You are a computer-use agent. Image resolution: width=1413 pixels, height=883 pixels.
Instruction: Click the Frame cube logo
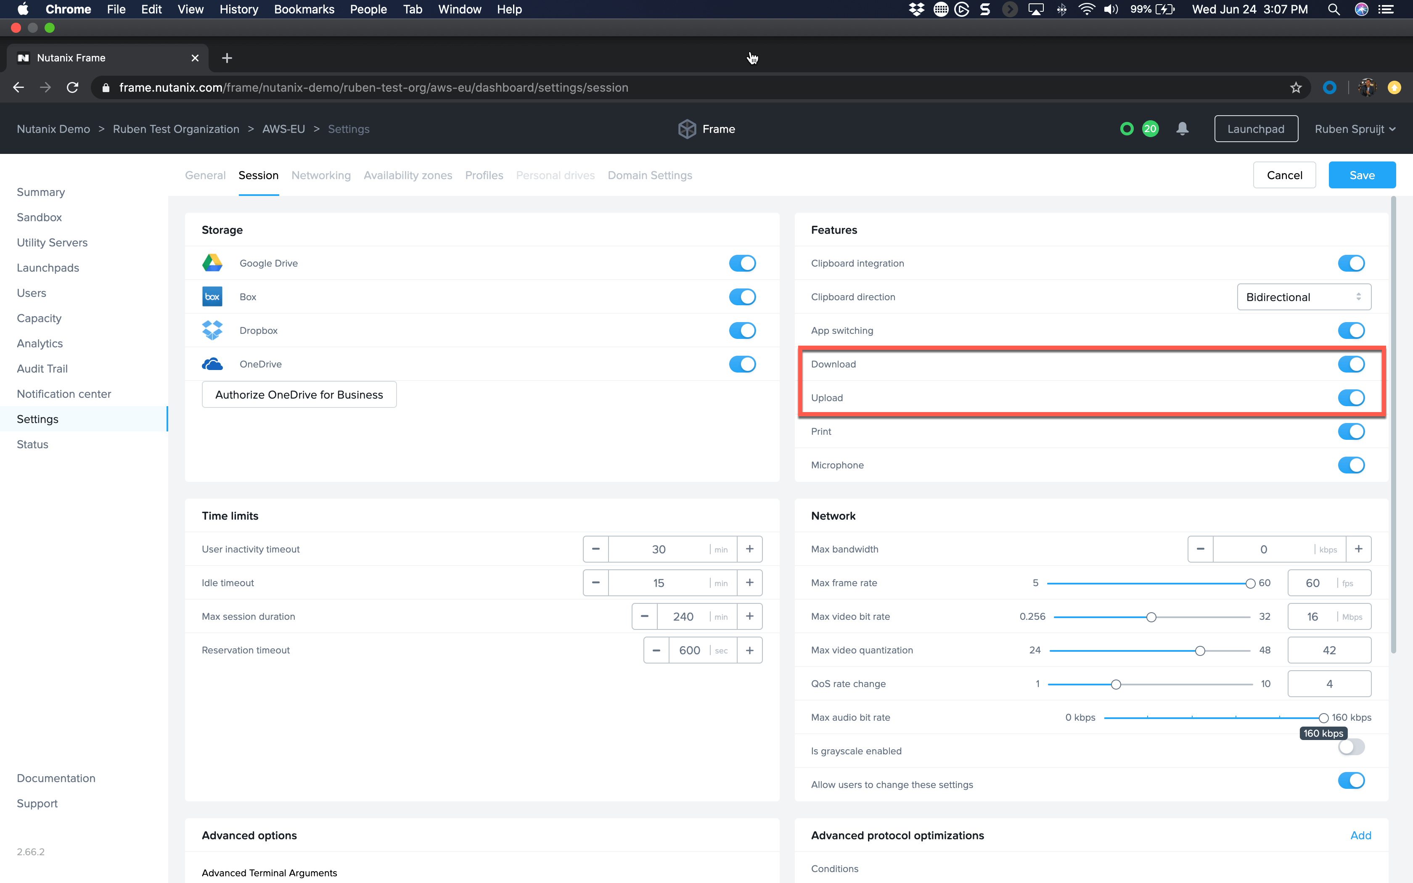687,129
